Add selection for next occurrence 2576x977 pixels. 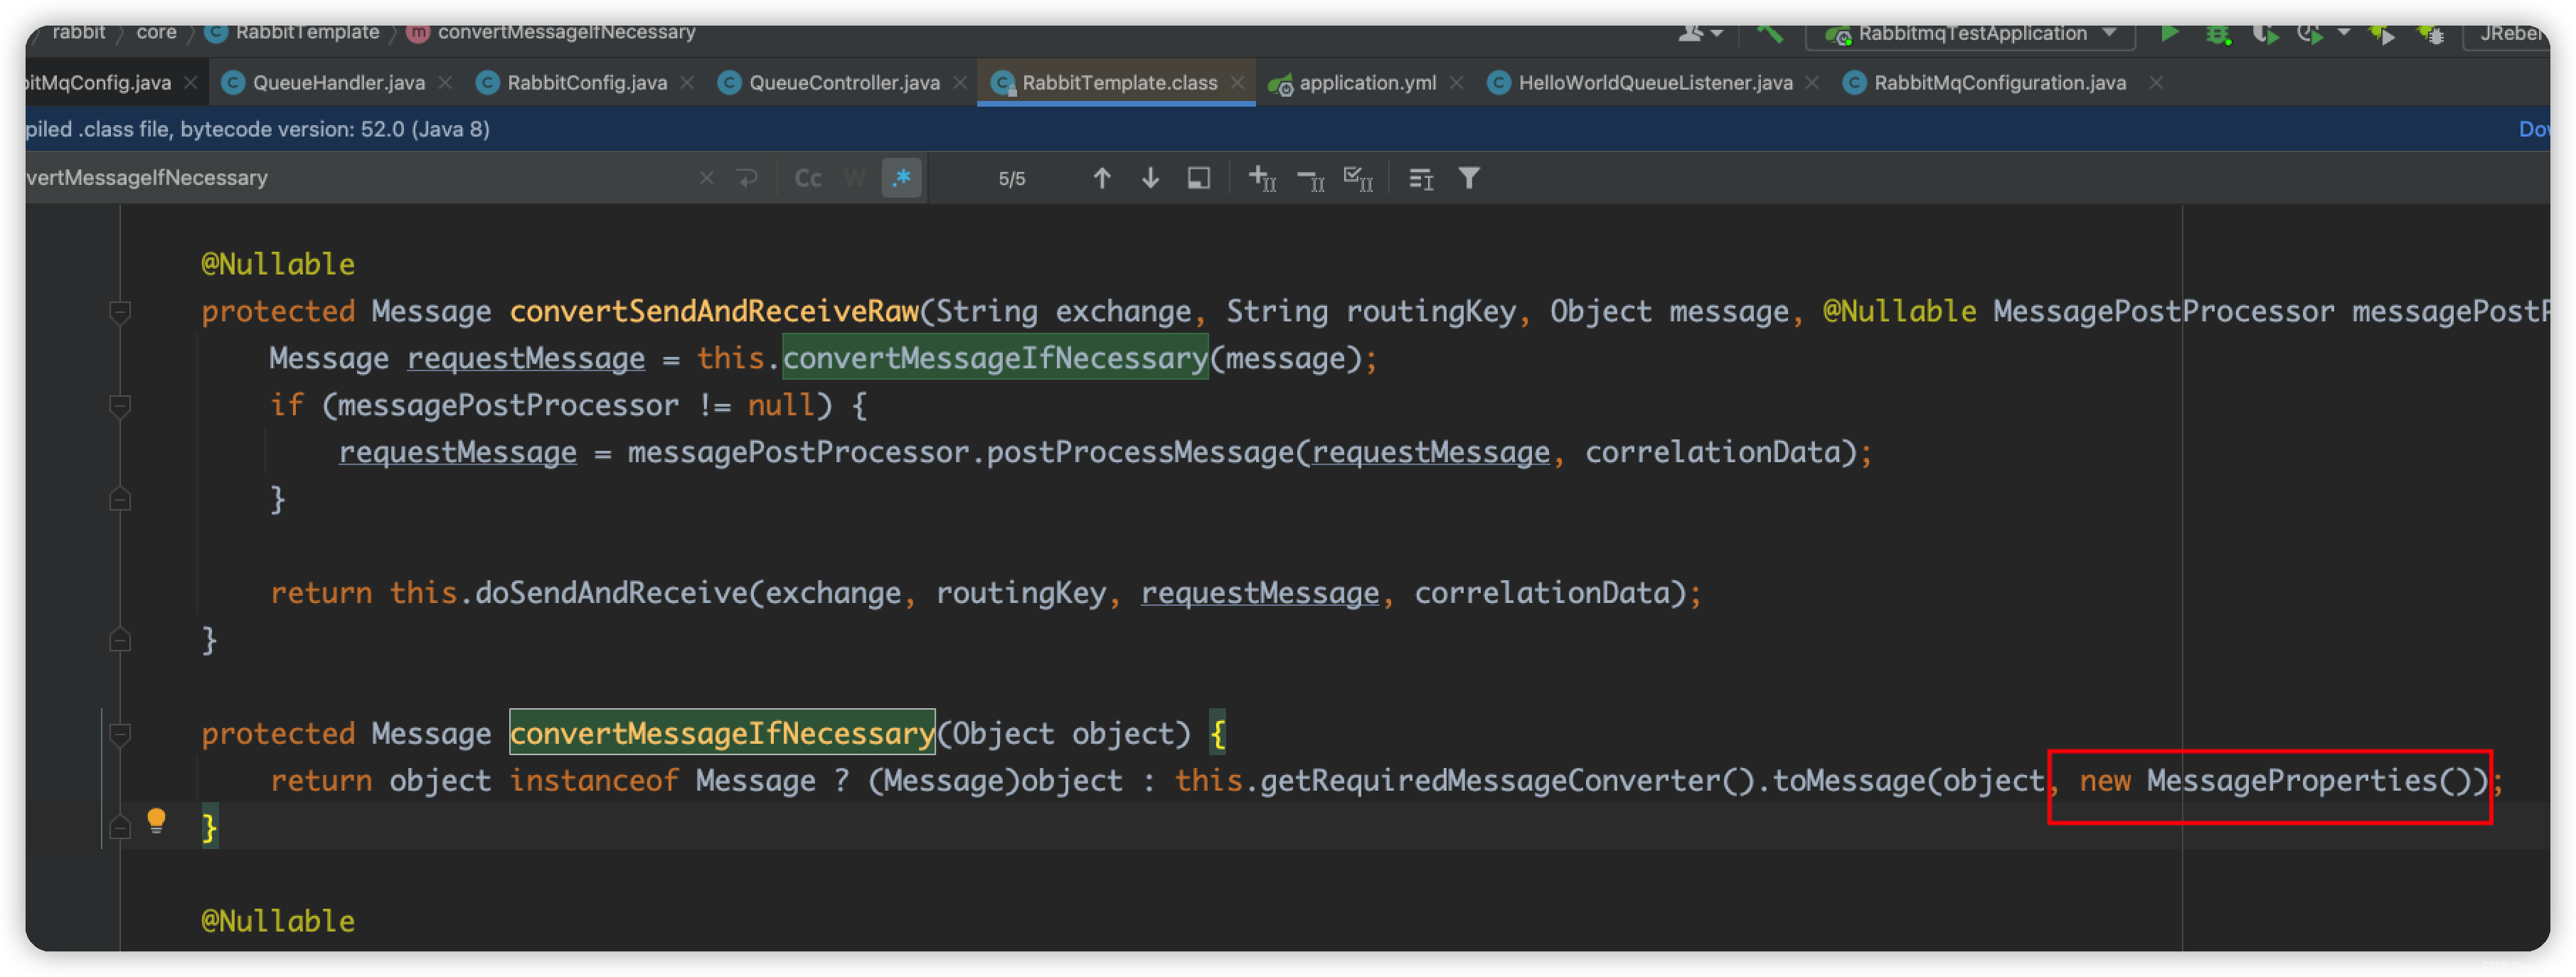pos(1262,178)
